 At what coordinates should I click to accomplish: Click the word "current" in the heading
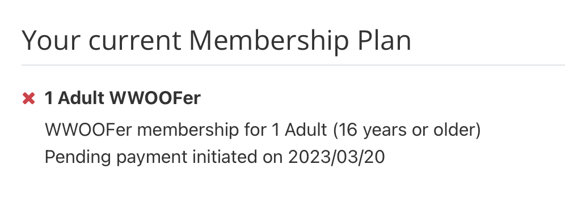(x=134, y=41)
